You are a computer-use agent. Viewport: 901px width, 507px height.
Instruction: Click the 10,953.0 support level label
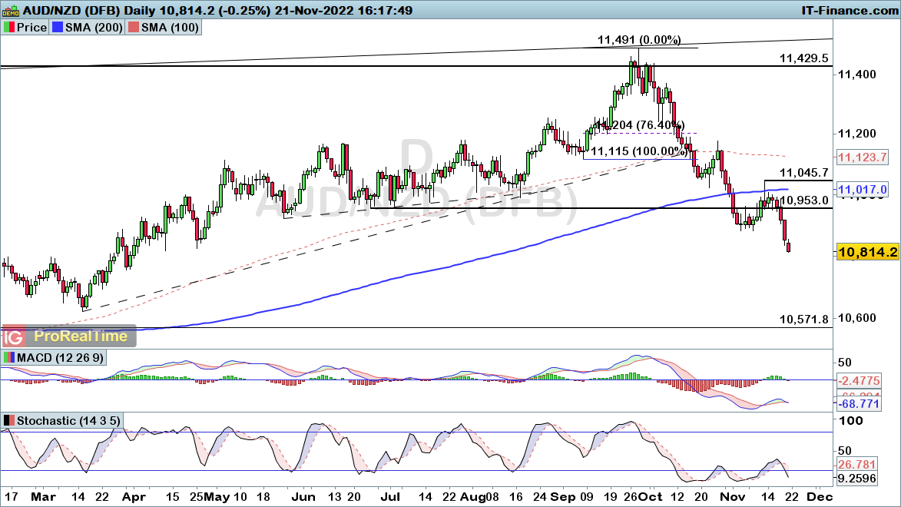click(804, 200)
